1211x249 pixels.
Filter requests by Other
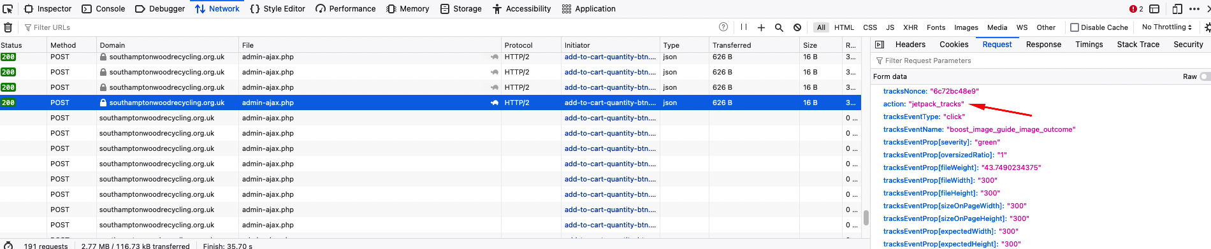pos(1046,27)
